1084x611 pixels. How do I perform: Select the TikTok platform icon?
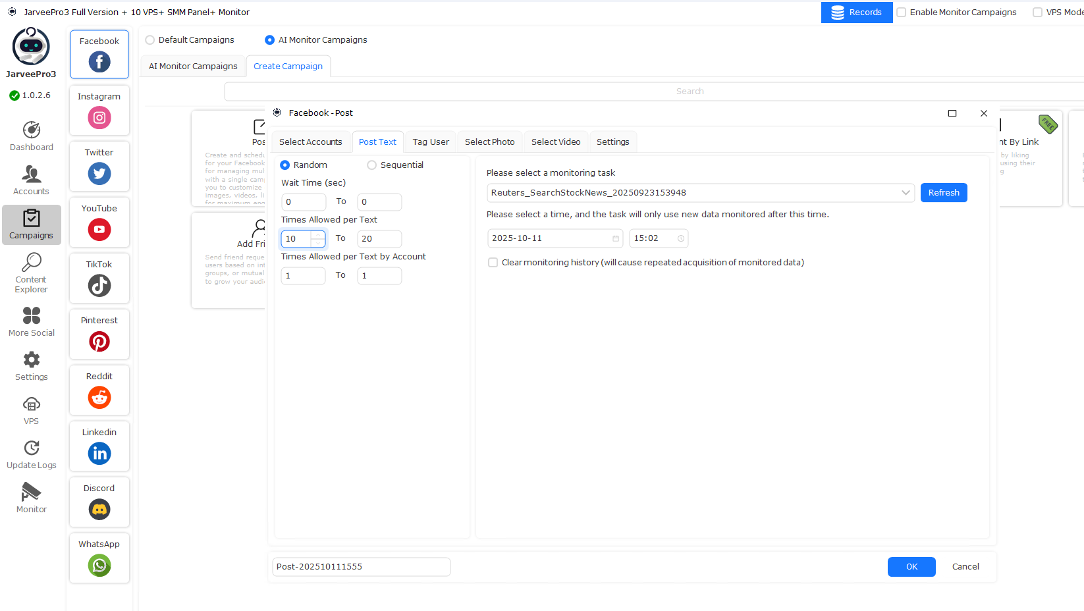pos(99,286)
